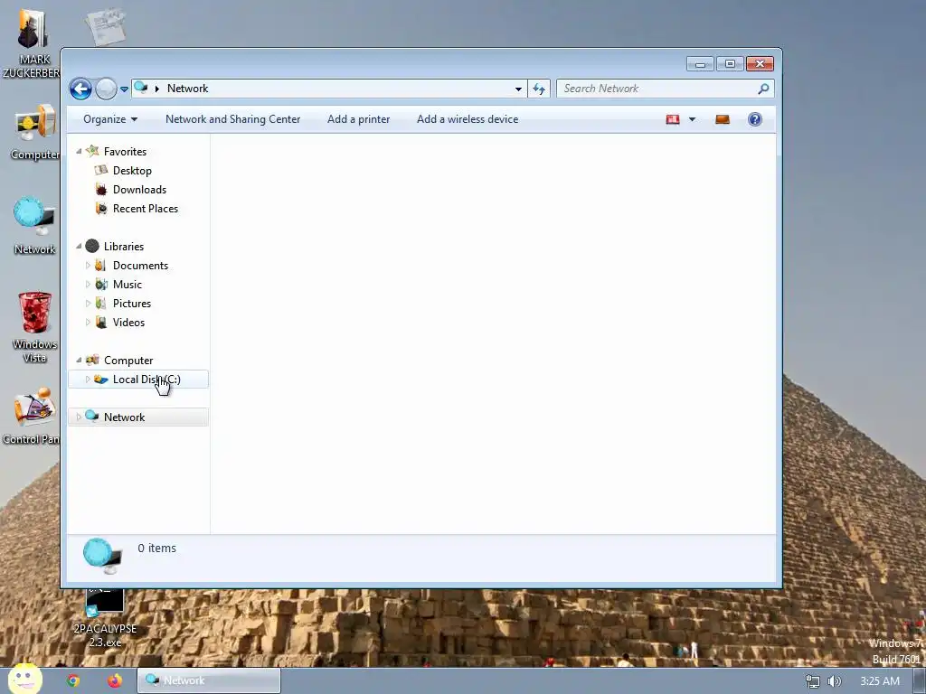This screenshot has height=694, width=926.
Task: Select Libraries in the navigation pane
Action: click(x=123, y=246)
